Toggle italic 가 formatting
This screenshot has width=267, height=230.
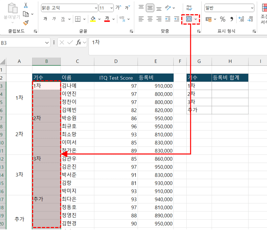coord(54,19)
